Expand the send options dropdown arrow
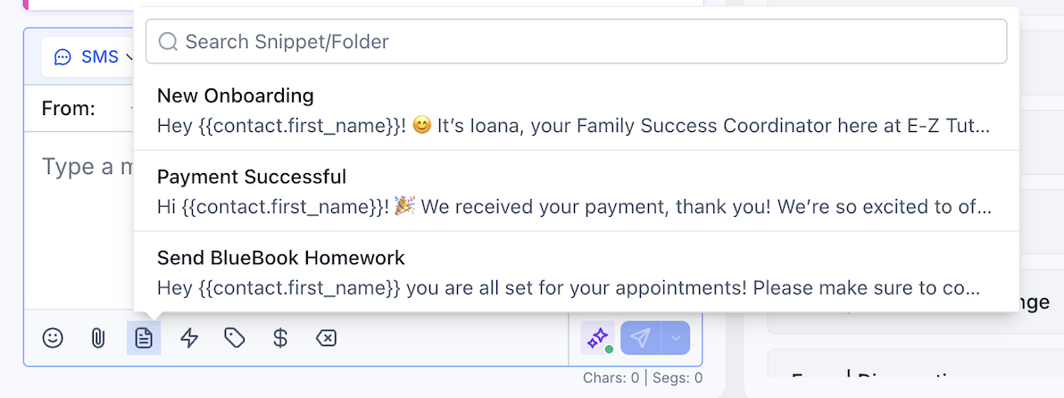 click(675, 337)
